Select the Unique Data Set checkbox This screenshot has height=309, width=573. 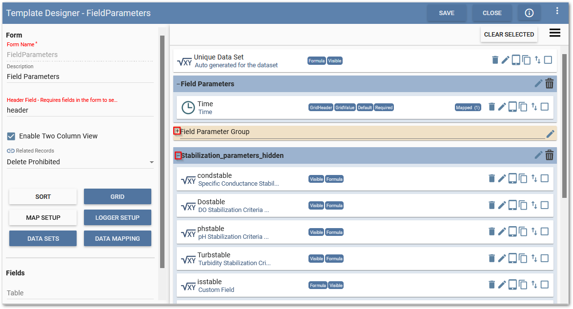(548, 60)
